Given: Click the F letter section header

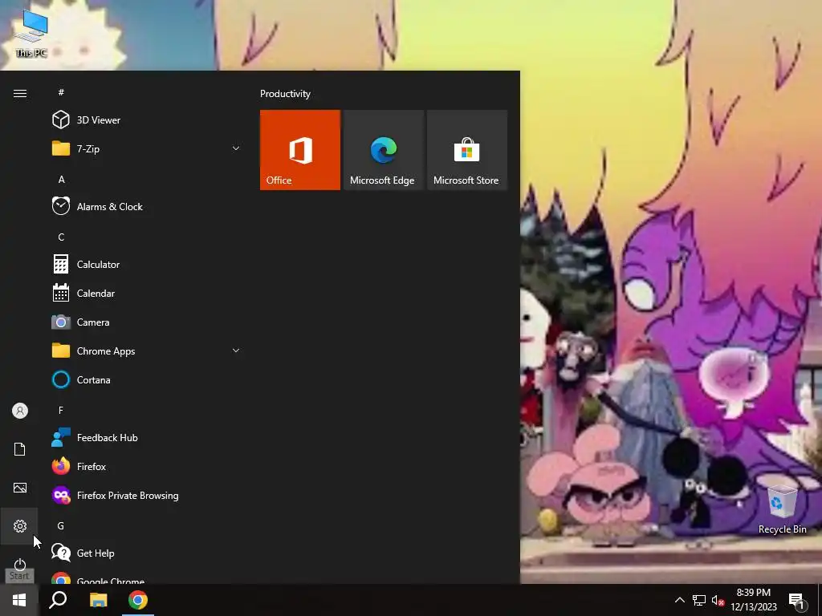Looking at the screenshot, I should tap(61, 410).
